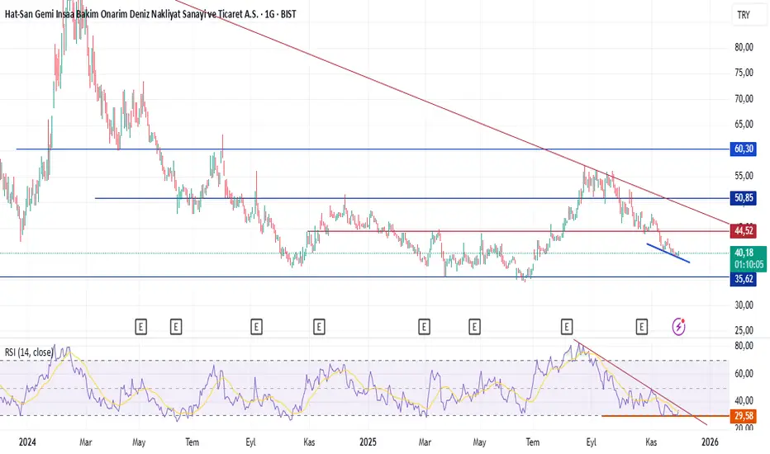Viewport: 770px width, 454px height.
Task: Open the earnings marker between Tem and Eyl 2025
Action: (x=567, y=326)
